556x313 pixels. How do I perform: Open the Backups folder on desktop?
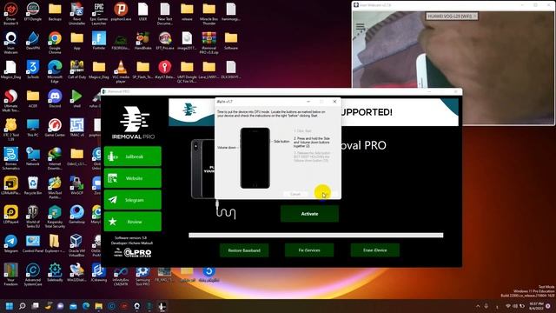55,11
